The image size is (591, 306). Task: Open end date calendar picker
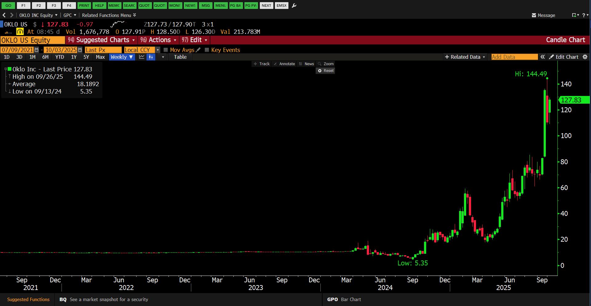pos(80,50)
